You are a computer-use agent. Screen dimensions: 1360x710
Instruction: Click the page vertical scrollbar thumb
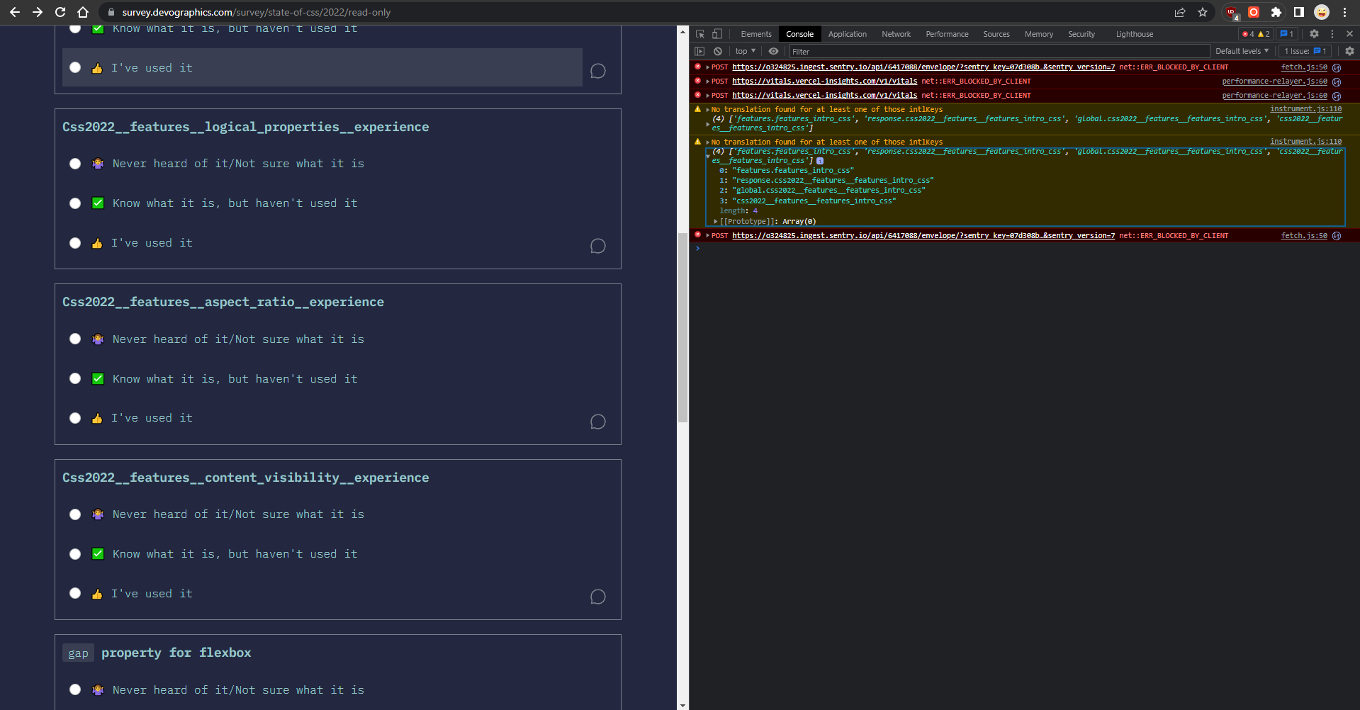coord(682,327)
